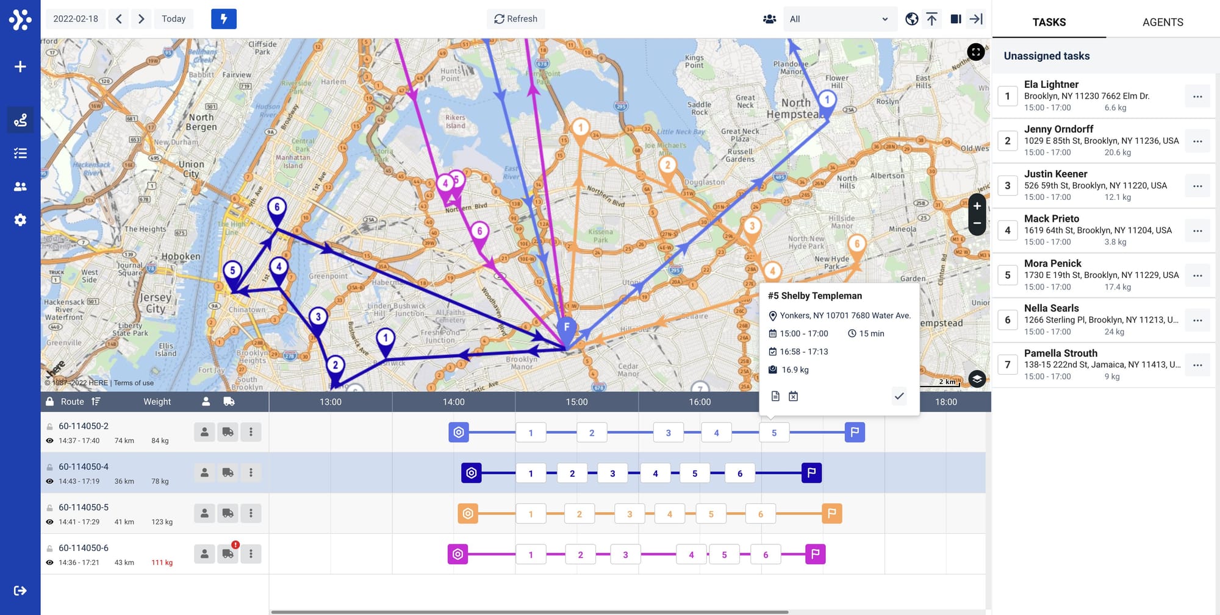Assign agent for route 60-114050-2
The height and width of the screenshot is (615, 1220).
click(204, 432)
